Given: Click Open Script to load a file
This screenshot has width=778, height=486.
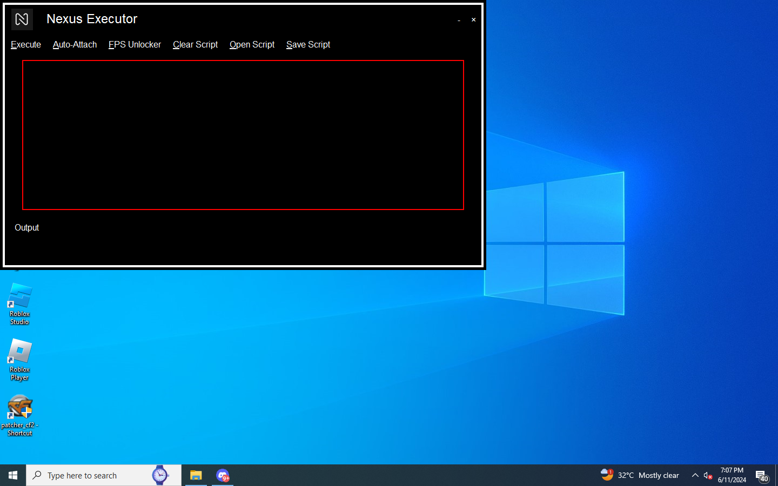Looking at the screenshot, I should tap(252, 45).
